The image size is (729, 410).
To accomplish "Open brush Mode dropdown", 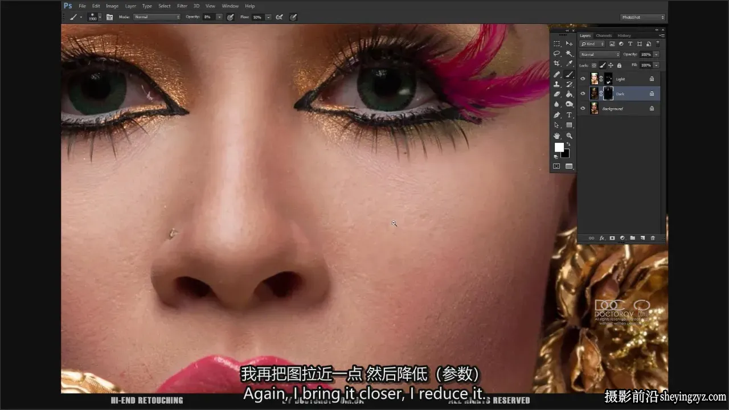I will 157,17.
